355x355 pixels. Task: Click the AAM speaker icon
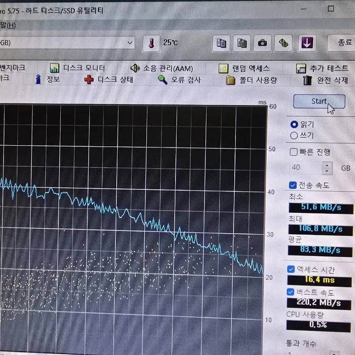135,68
